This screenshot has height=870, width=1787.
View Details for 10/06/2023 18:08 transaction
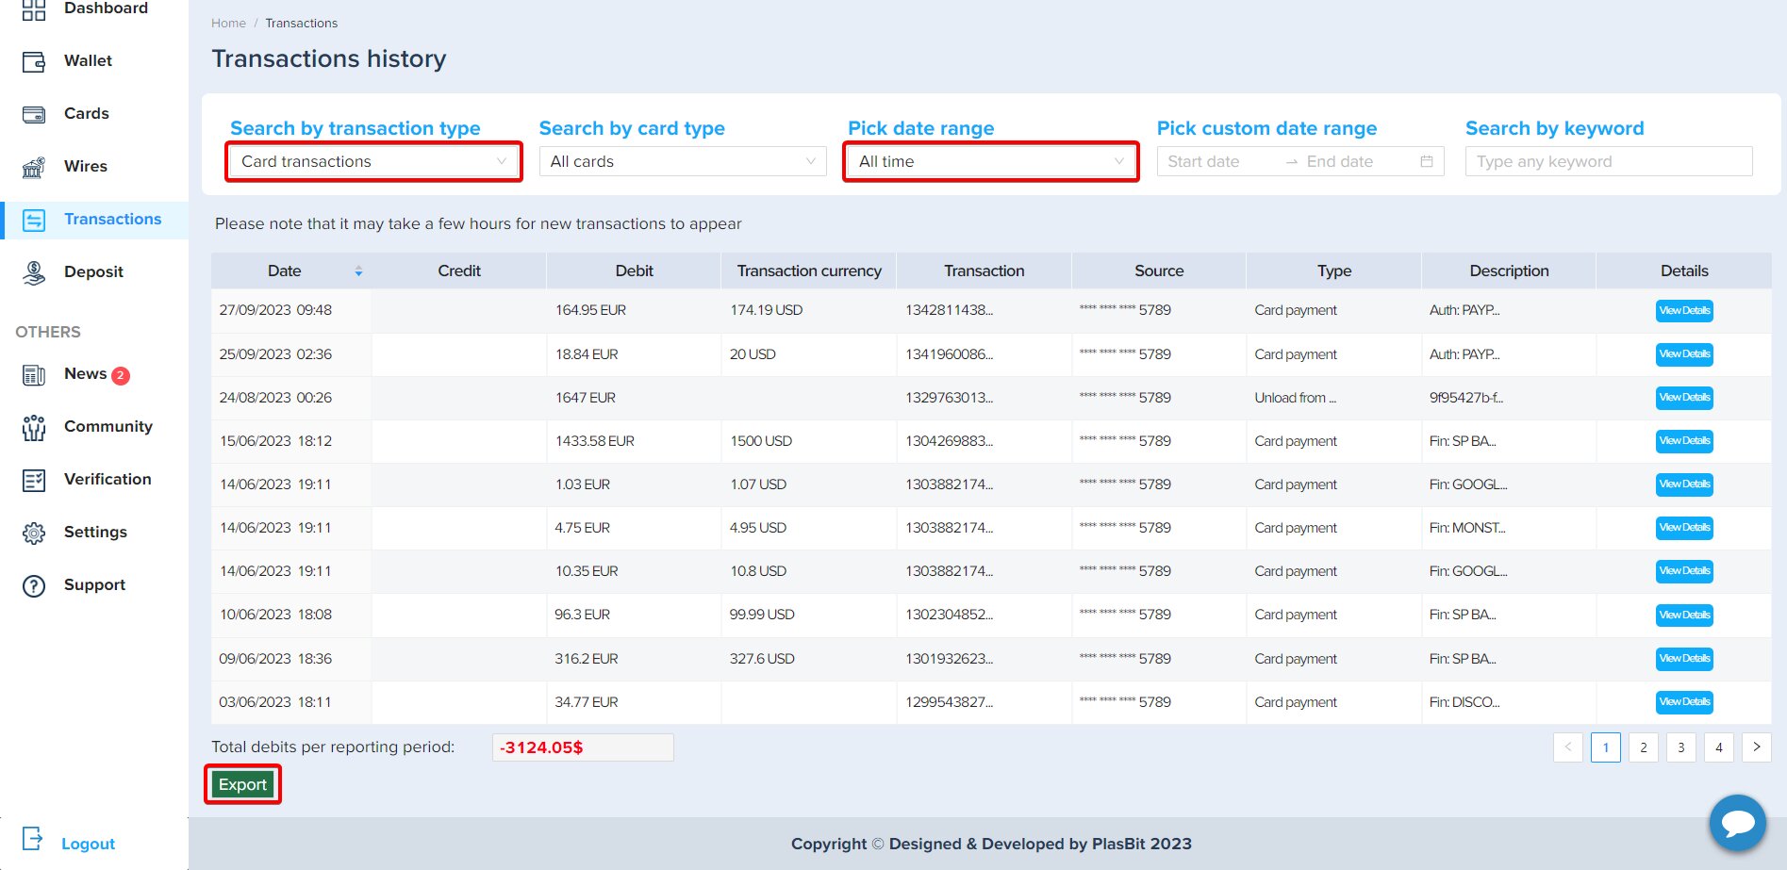pyautogui.click(x=1684, y=616)
